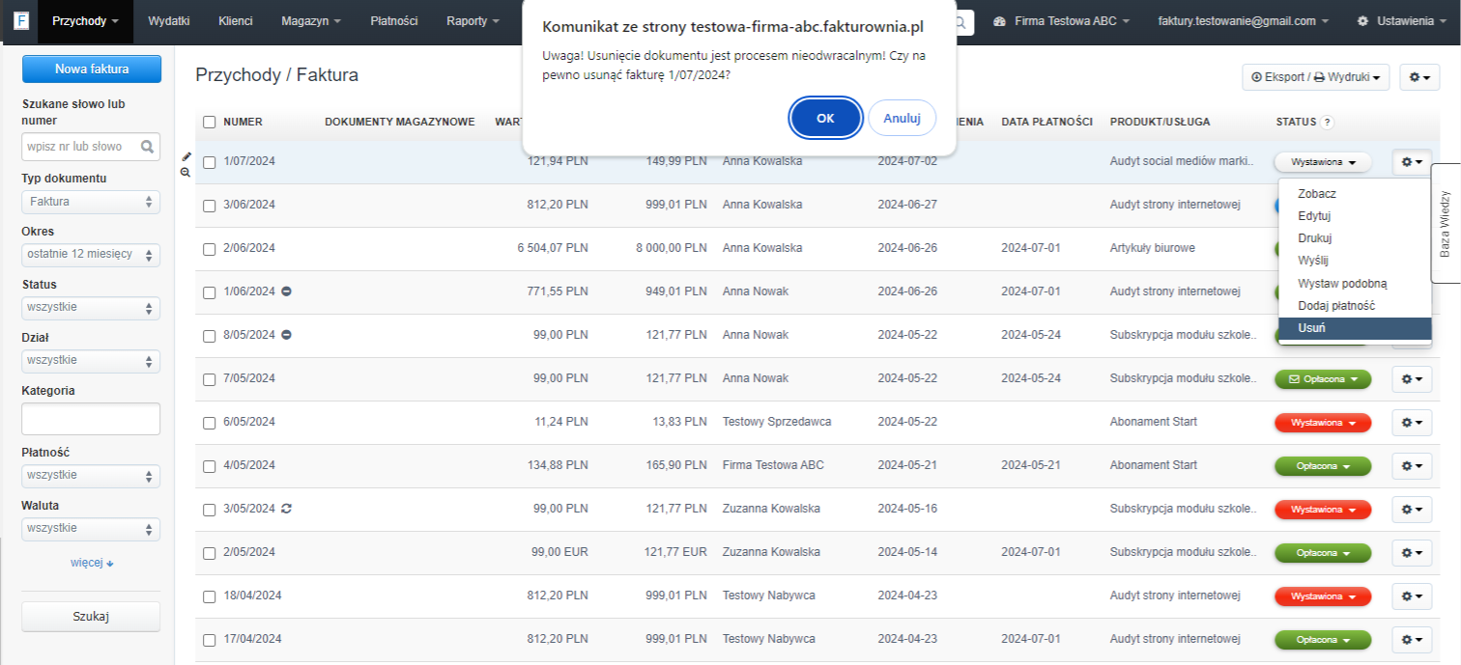Click the search magnifier in the keyword field
This screenshot has width=1461, height=665.
148,147
